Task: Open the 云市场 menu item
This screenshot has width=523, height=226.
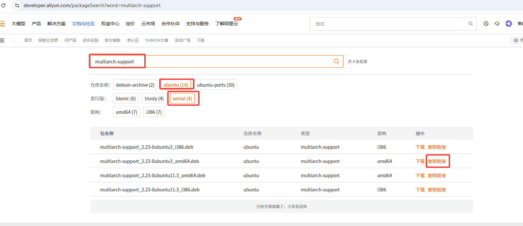Action: pyautogui.click(x=148, y=24)
